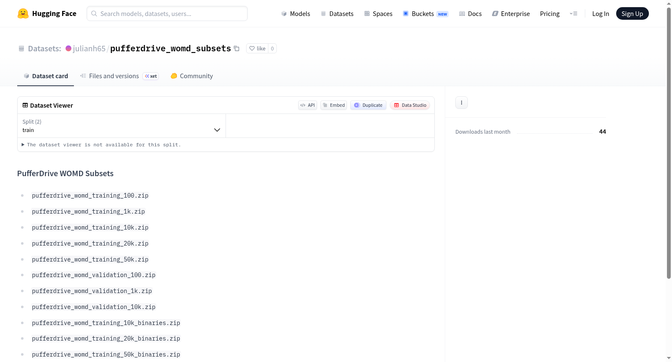Click the API button
The image size is (672, 362).
point(307,105)
